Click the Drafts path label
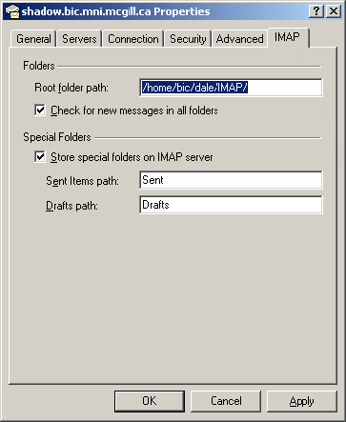This screenshot has height=422, width=346. pos(71,206)
